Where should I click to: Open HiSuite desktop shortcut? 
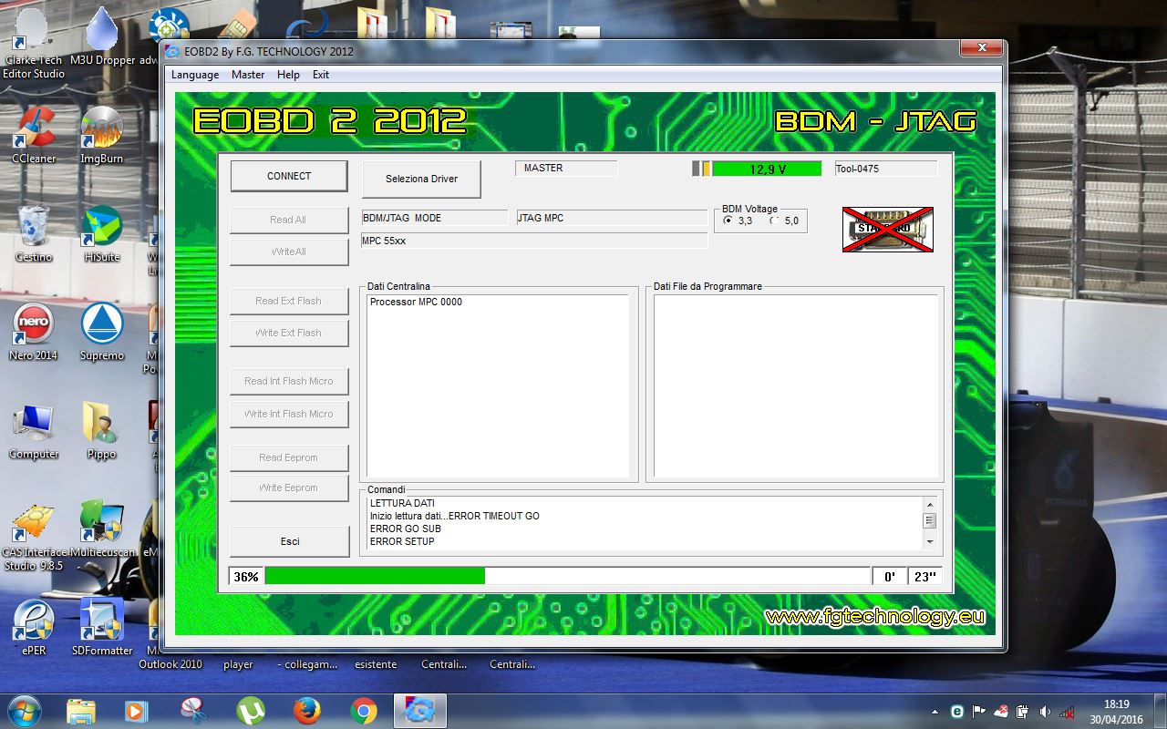[x=102, y=234]
